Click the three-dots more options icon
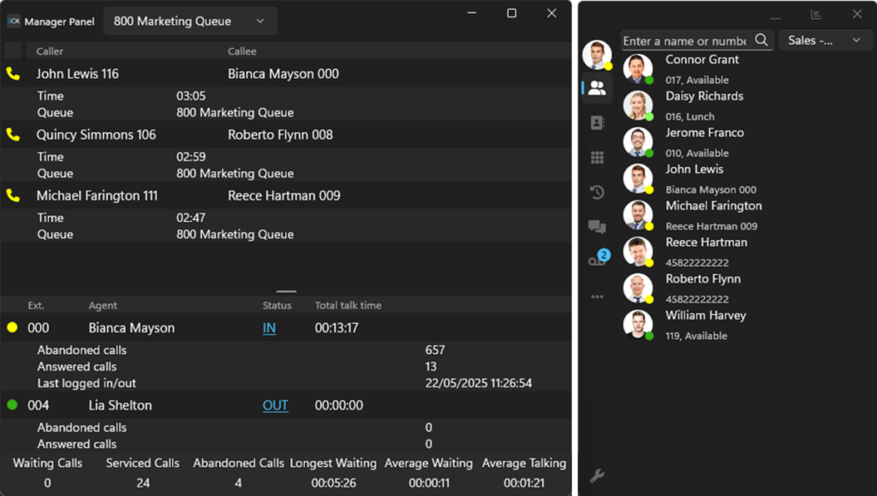This screenshot has height=496, width=877. (597, 296)
